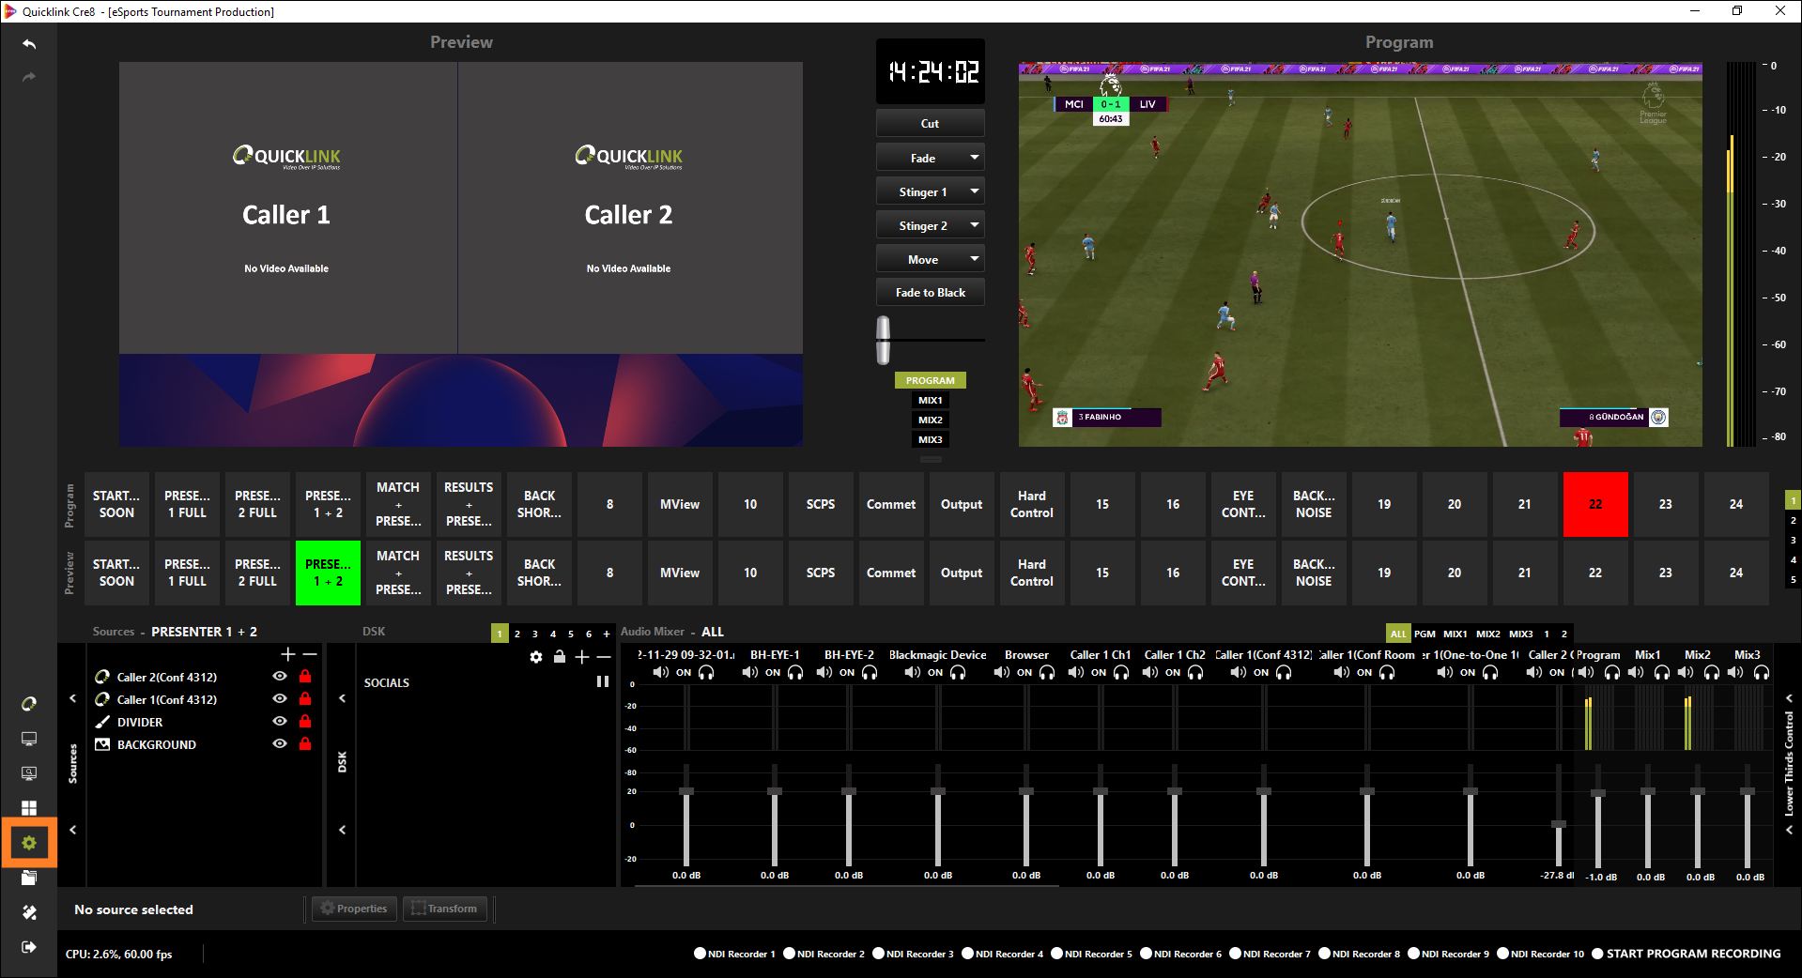Click the lower chevron in the DSK panel

point(343,830)
